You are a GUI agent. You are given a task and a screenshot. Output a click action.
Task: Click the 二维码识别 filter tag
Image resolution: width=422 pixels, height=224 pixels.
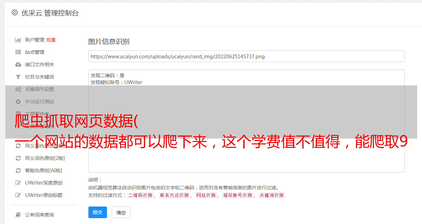(x=140, y=195)
